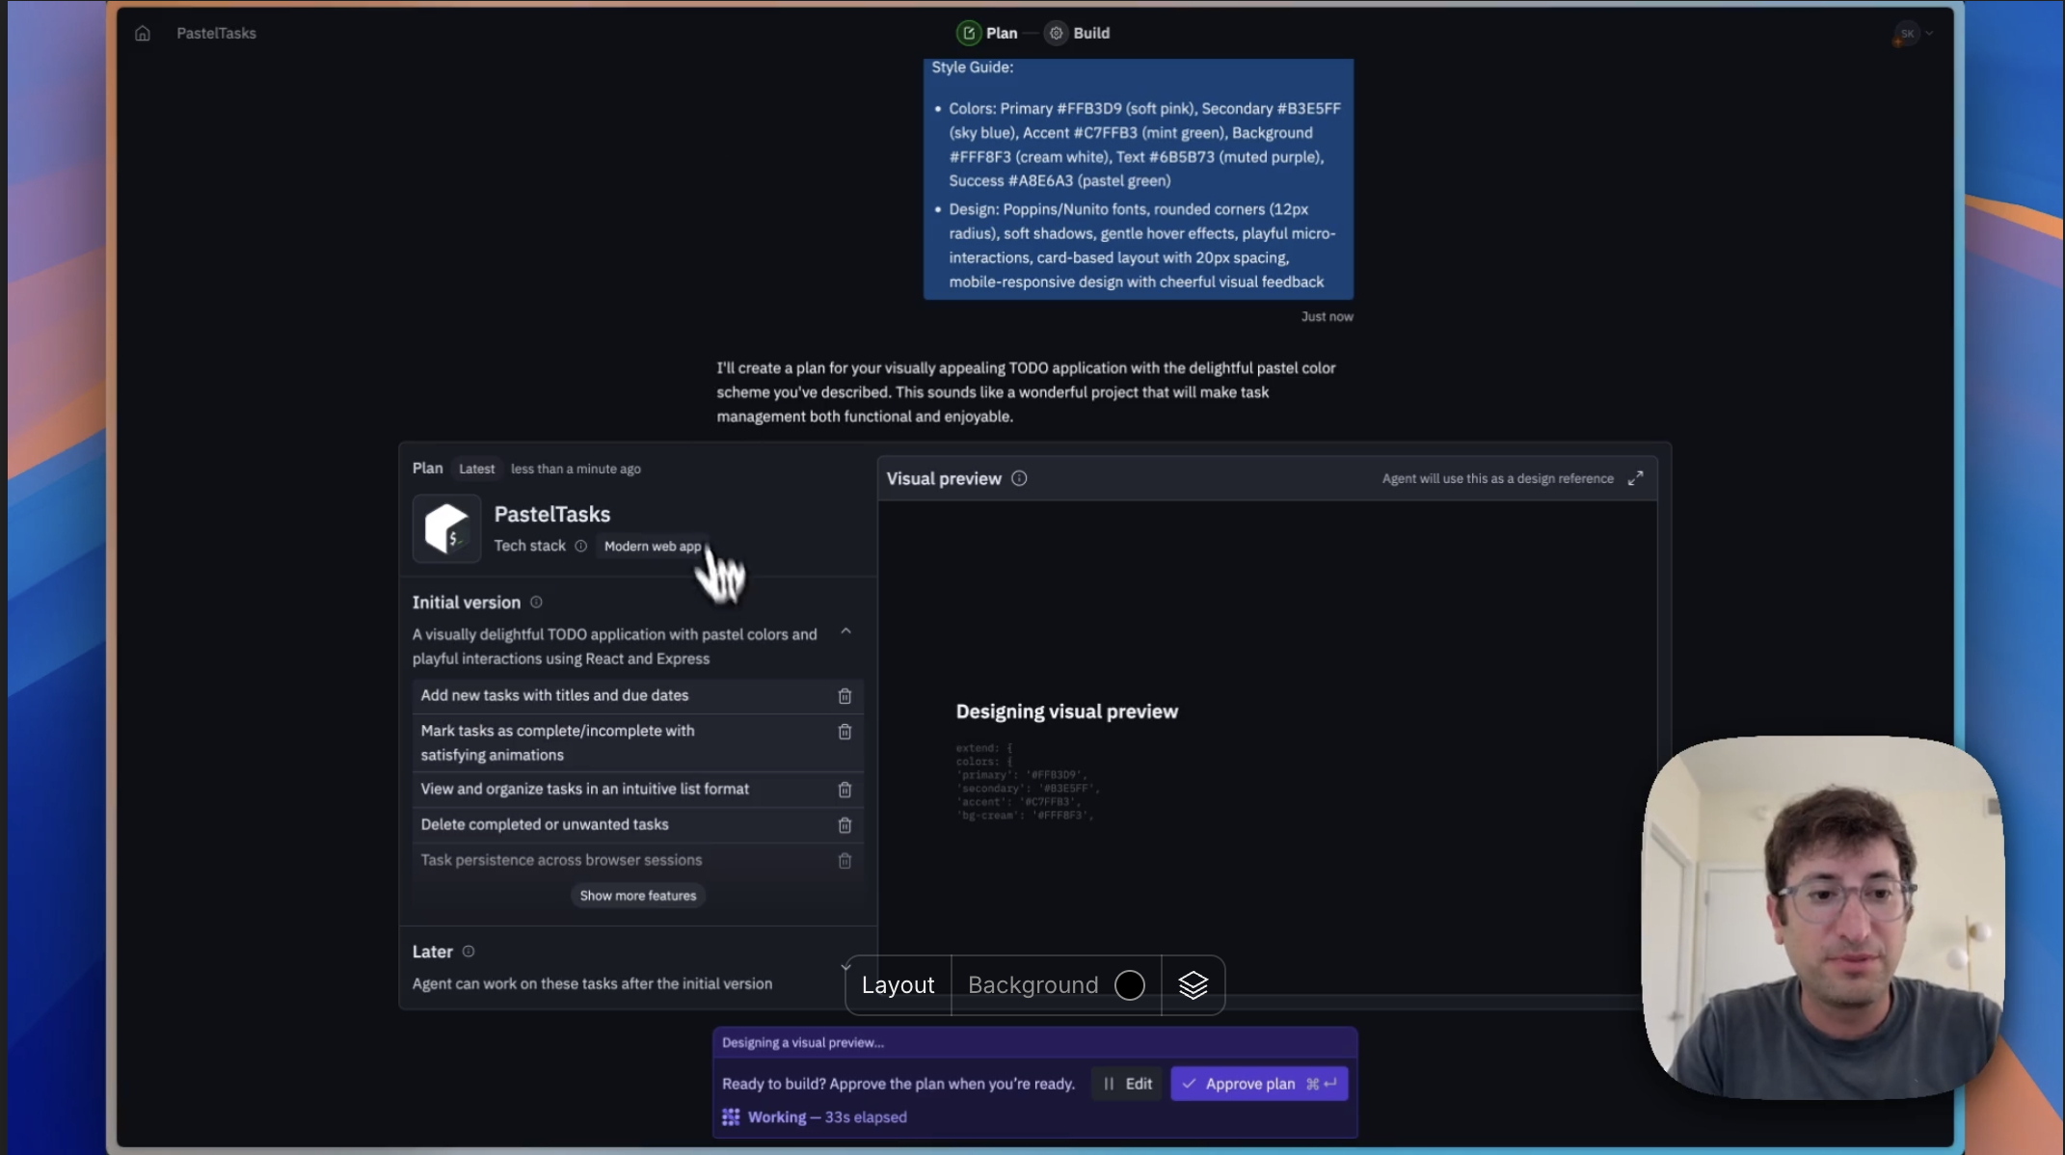Enable the Background preview mode
The image size is (2065, 1155).
pos(1032,984)
